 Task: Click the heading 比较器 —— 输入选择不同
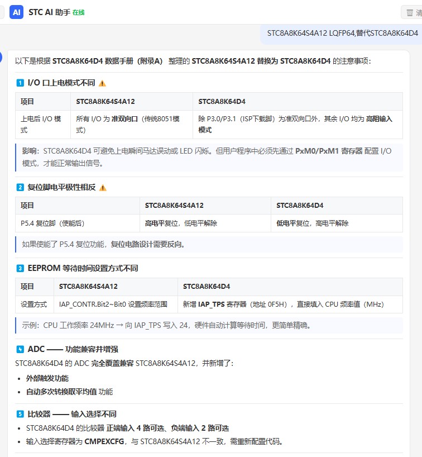[x=72, y=414]
